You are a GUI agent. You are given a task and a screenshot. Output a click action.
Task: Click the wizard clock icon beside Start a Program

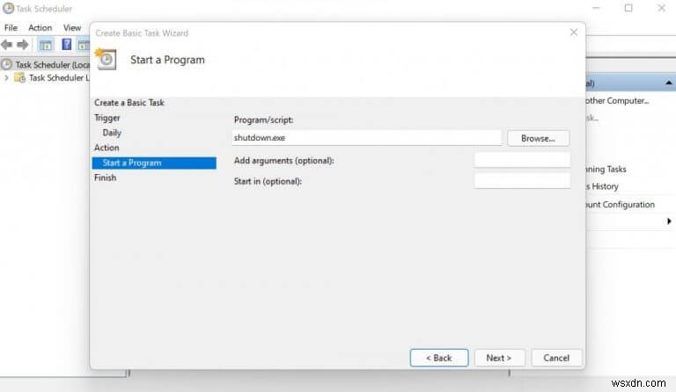click(106, 60)
